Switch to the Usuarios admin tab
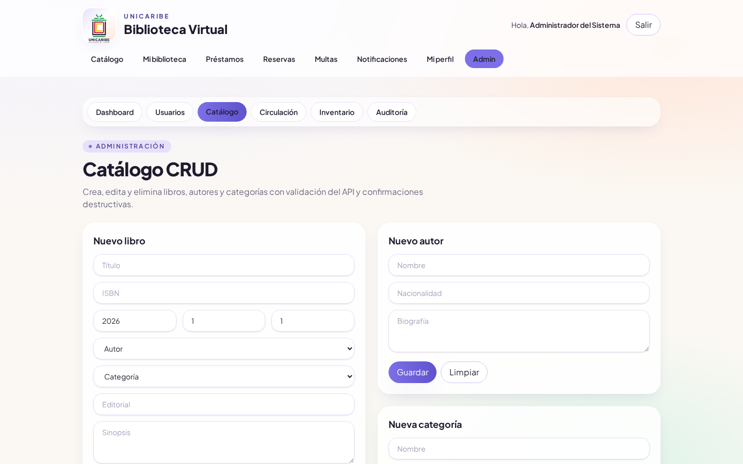Image resolution: width=743 pixels, height=464 pixels. (x=170, y=112)
